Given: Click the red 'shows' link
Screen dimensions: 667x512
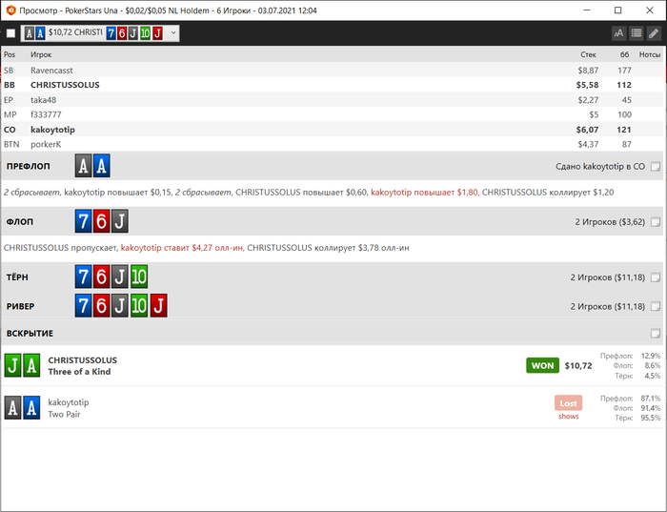Looking at the screenshot, I should point(568,417).
